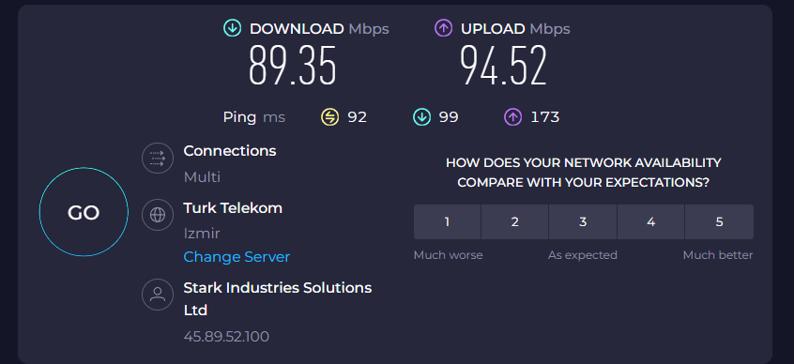794x364 pixels.
Task: Click the yellow idle ping icon
Action: click(x=329, y=117)
